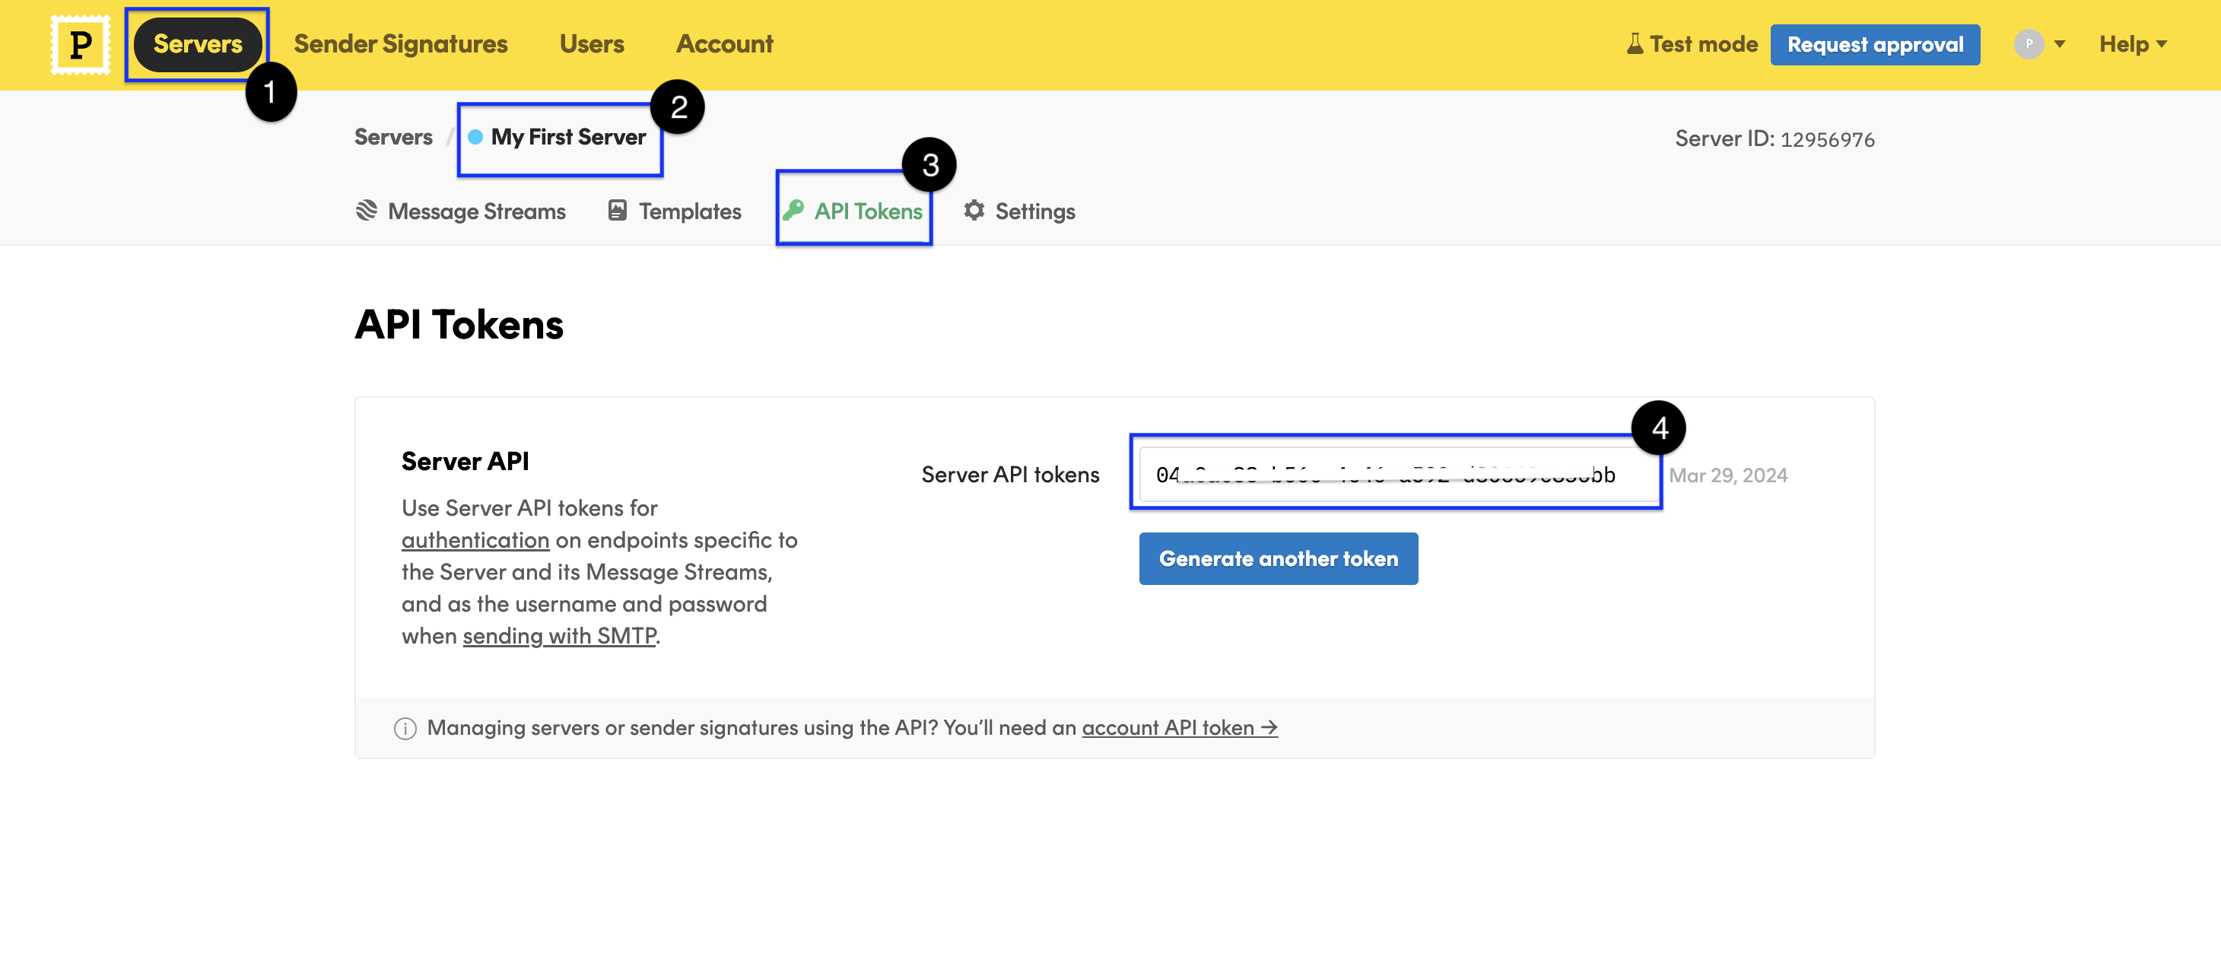Click the Servers breadcrumb link
This screenshot has height=960, width=2221.
click(393, 137)
